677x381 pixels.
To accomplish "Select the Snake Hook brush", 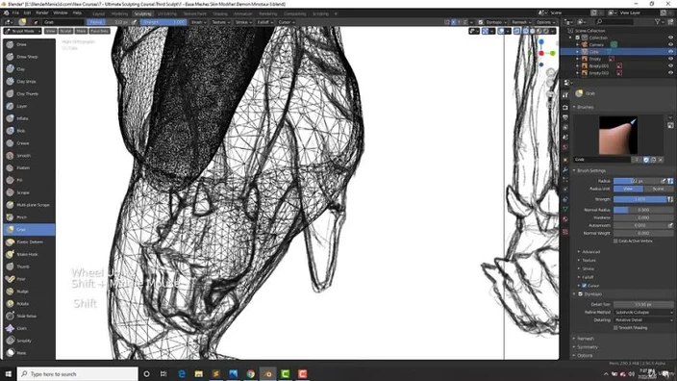I will (x=29, y=254).
